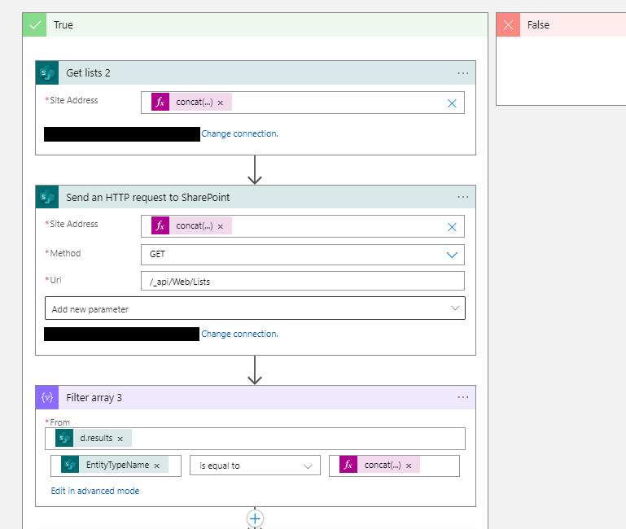
Task: Click the True branch checkmark icon
Action: click(x=35, y=24)
